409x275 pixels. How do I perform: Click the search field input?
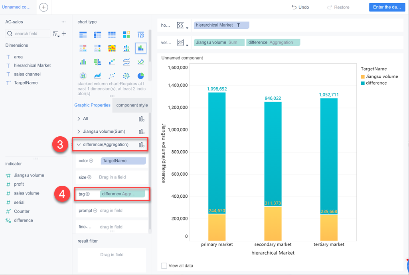(28, 33)
